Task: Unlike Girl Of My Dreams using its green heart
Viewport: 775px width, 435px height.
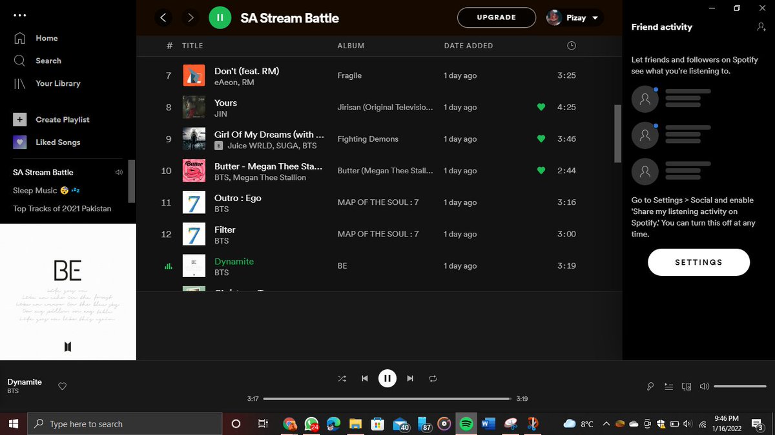Action: click(x=541, y=139)
